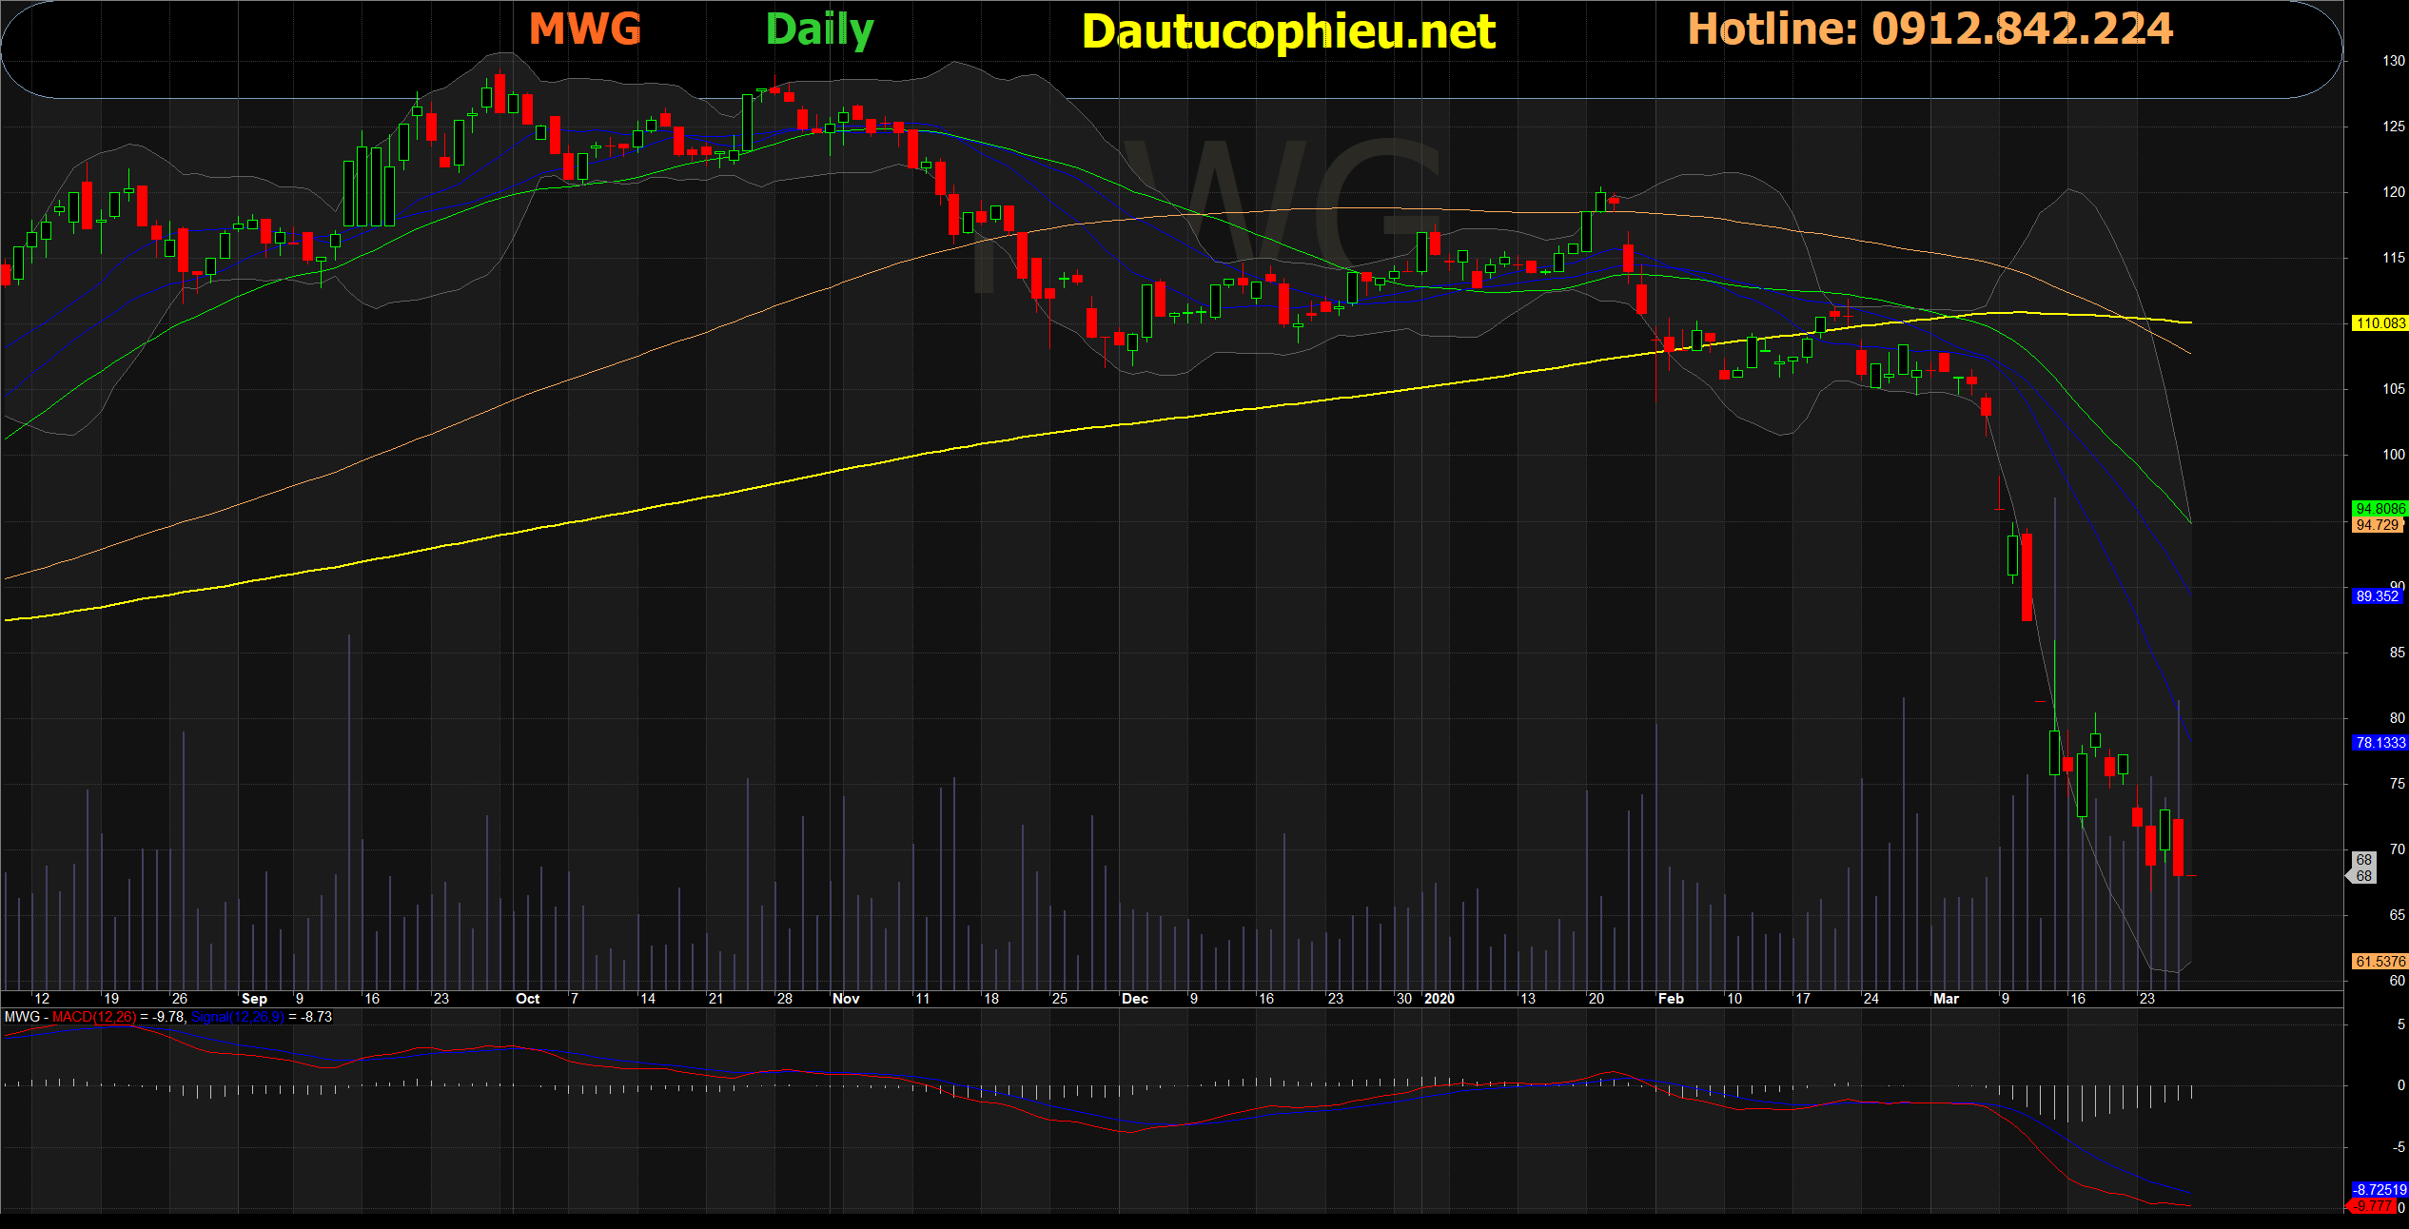
Task: Click the Signal(12,26,9) indicator label
Action: click(x=237, y=1017)
